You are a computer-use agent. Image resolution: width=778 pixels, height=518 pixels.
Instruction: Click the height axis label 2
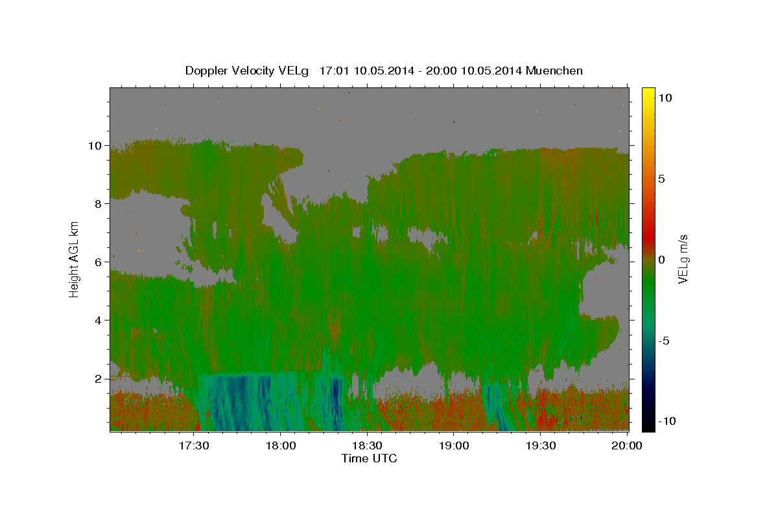(x=98, y=378)
